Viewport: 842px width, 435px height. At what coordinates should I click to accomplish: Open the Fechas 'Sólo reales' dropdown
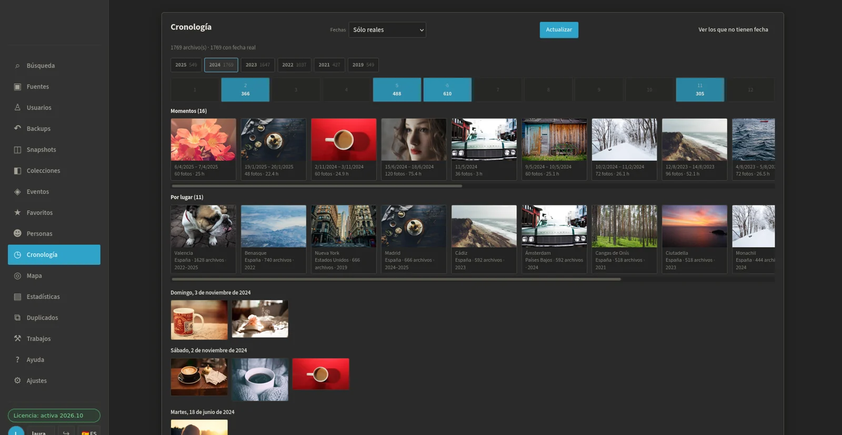pos(387,30)
